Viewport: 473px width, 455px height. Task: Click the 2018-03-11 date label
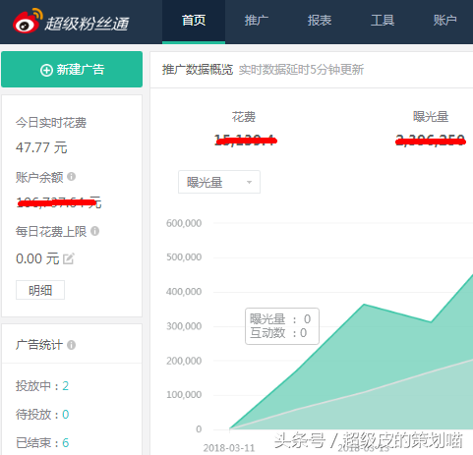point(229,448)
